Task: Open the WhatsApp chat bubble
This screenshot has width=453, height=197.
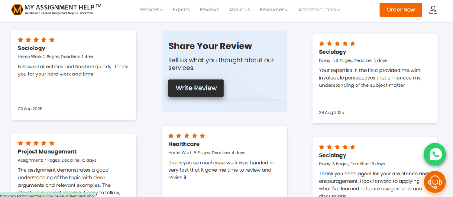Action: [x=435, y=154]
